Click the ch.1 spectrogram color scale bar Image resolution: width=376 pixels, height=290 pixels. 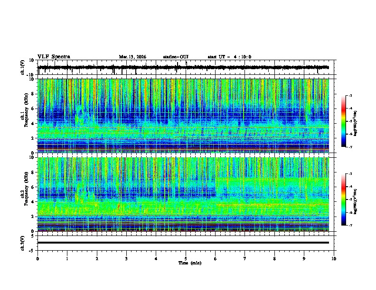(344, 121)
